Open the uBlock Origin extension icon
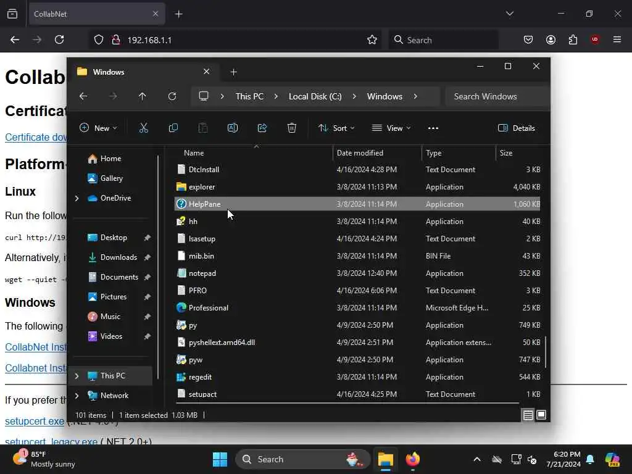The image size is (632, 474). (595, 39)
